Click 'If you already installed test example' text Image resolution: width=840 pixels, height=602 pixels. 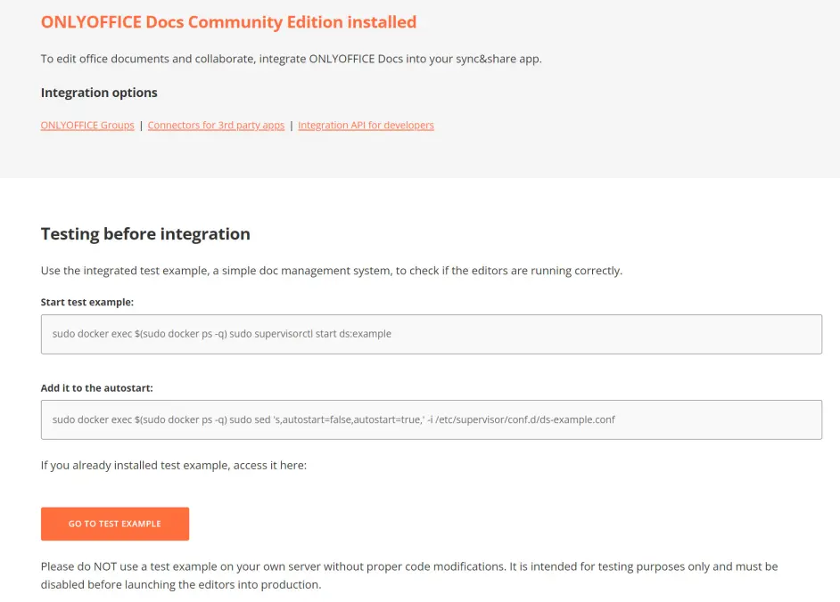click(174, 466)
